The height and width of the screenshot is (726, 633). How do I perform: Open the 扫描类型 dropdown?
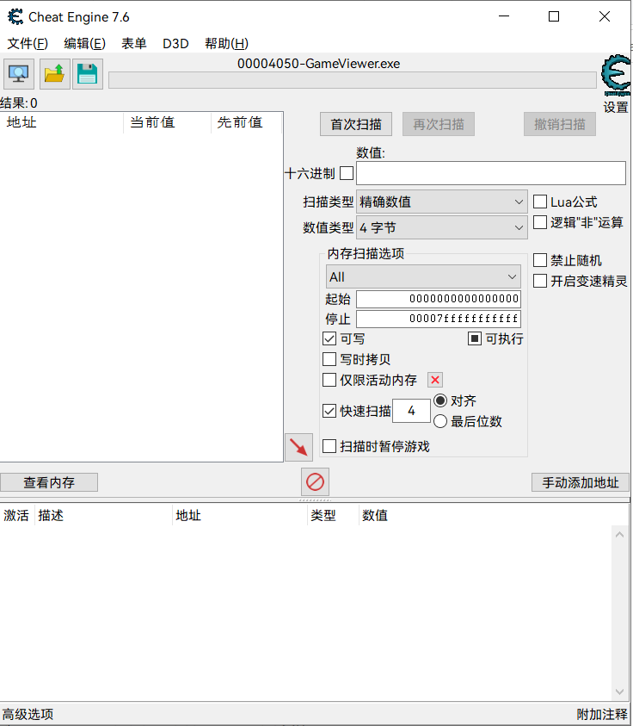pos(442,202)
